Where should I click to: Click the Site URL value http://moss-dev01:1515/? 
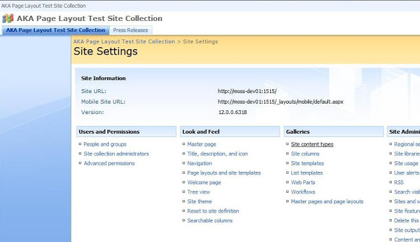pyautogui.click(x=247, y=91)
